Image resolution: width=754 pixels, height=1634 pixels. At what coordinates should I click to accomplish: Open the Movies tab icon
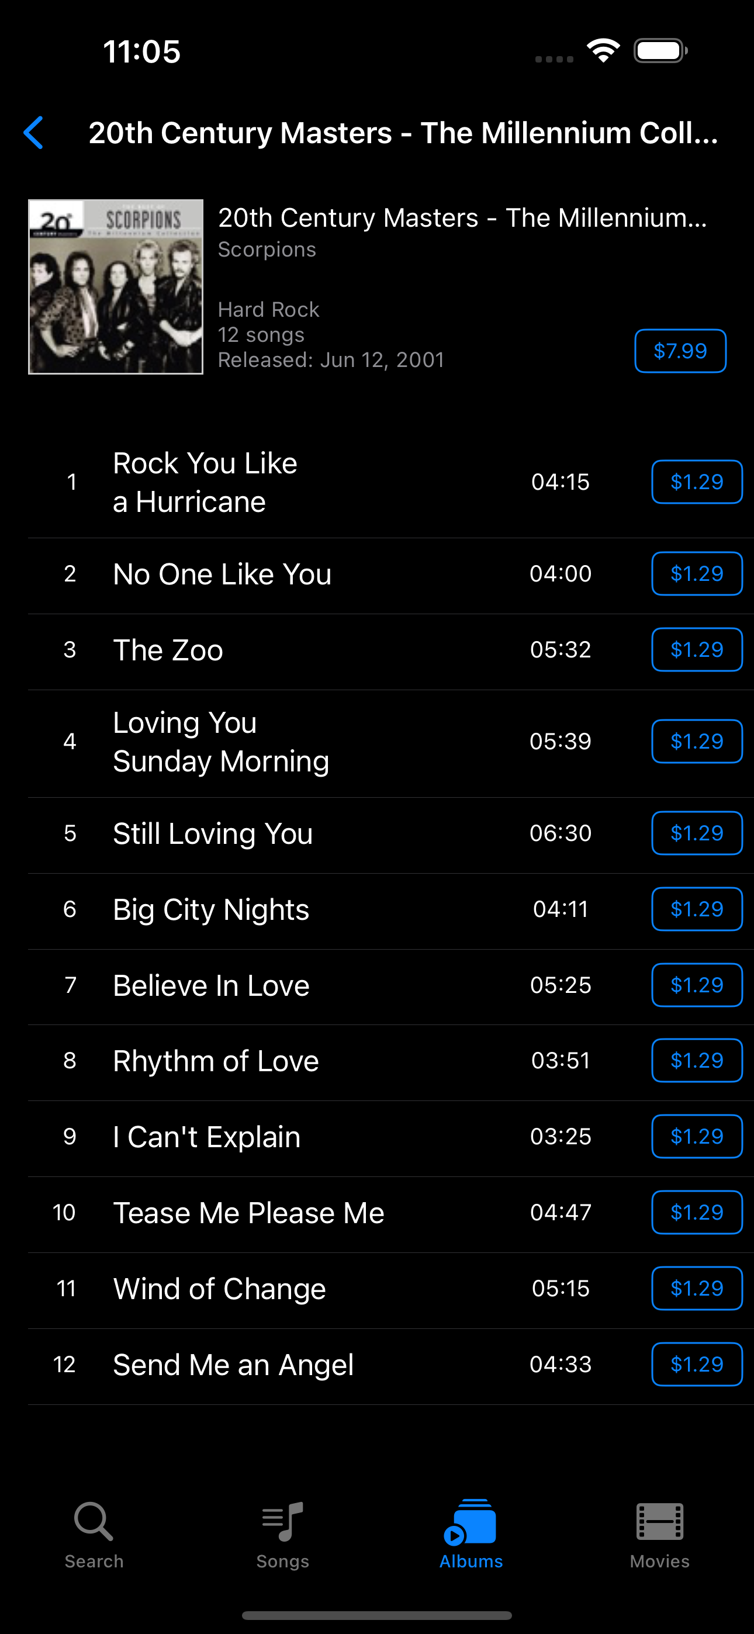(659, 1521)
